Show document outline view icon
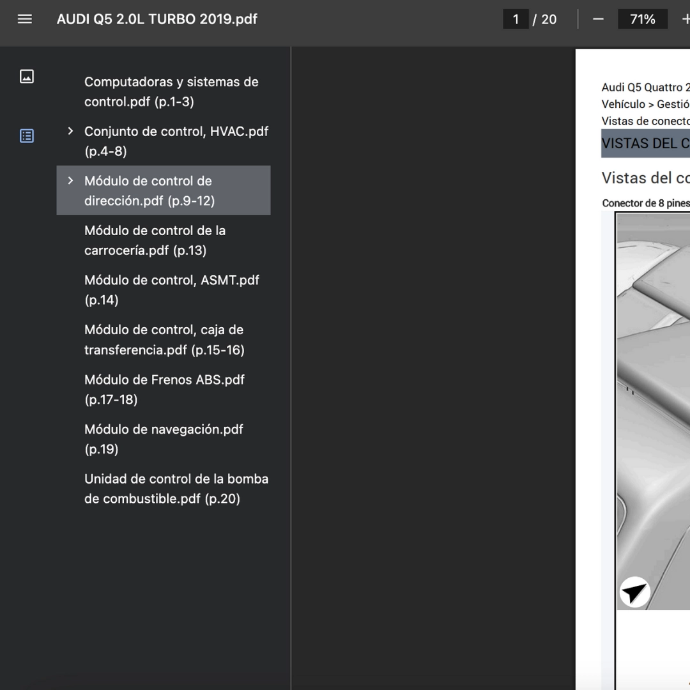Viewport: 690px width, 690px height. point(27,135)
